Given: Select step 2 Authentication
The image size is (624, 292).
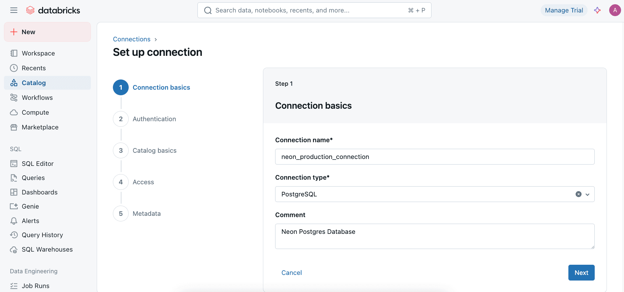Looking at the screenshot, I should 145,119.
